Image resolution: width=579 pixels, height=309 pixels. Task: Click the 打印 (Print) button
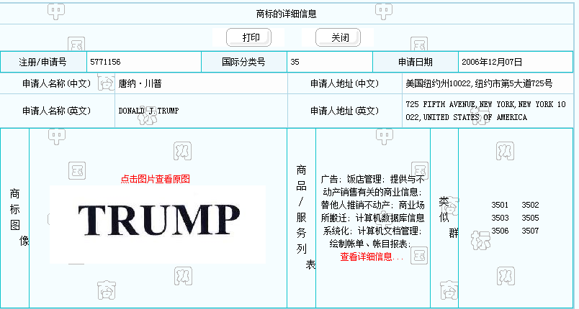tap(248, 37)
